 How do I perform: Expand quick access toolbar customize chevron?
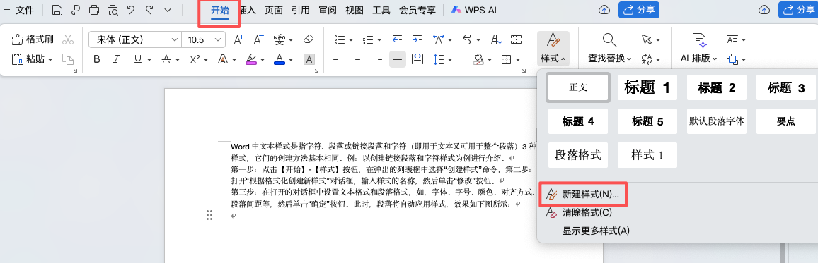click(x=168, y=9)
